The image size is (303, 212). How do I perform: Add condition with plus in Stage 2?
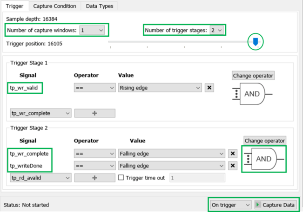[x=94, y=178]
